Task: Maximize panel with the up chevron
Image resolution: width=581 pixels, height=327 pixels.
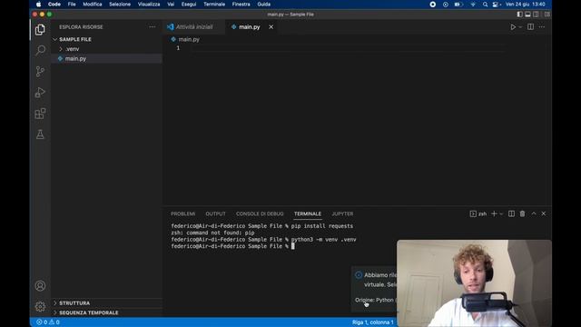Action: point(534,214)
